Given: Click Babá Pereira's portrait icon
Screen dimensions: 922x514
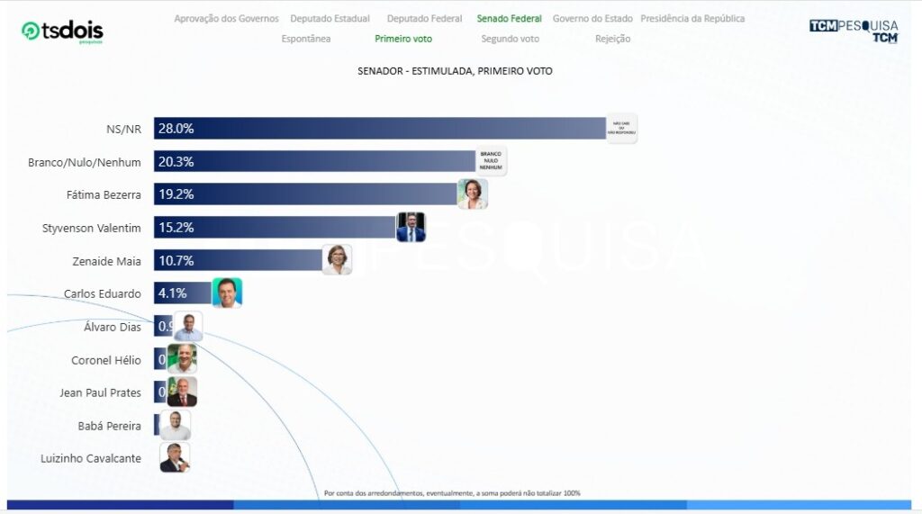Looking at the screenshot, I should (176, 425).
